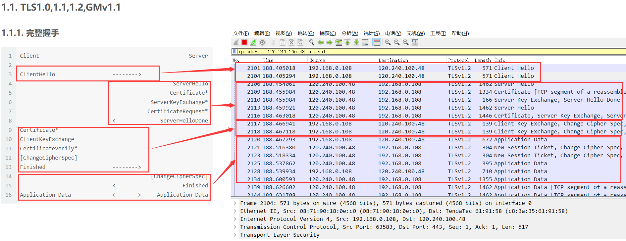Go back to previous packet arrow
Viewport: 626px width, 241px height.
pos(321,42)
